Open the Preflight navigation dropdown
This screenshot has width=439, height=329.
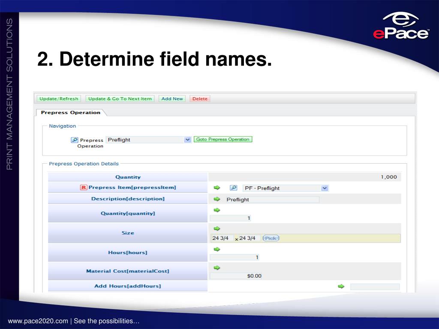pyautogui.click(x=148, y=140)
